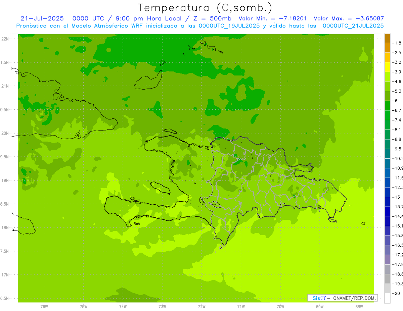
Task: Click the colorbar value -13
Action: tap(396, 197)
